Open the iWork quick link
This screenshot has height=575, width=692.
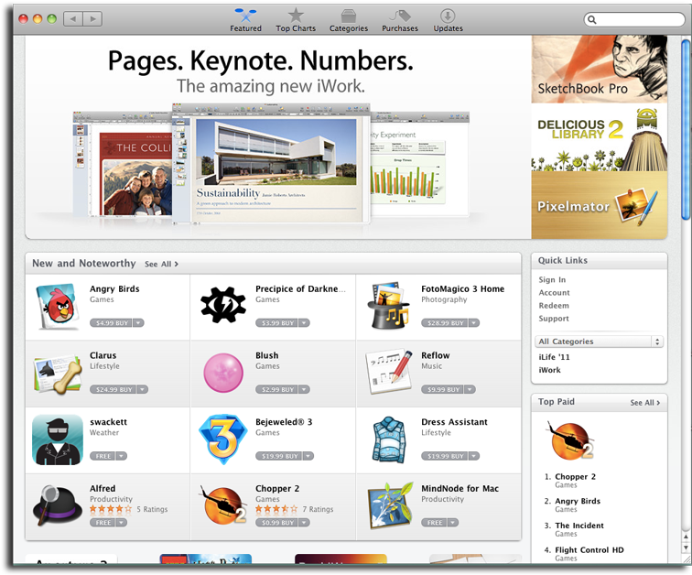(549, 370)
